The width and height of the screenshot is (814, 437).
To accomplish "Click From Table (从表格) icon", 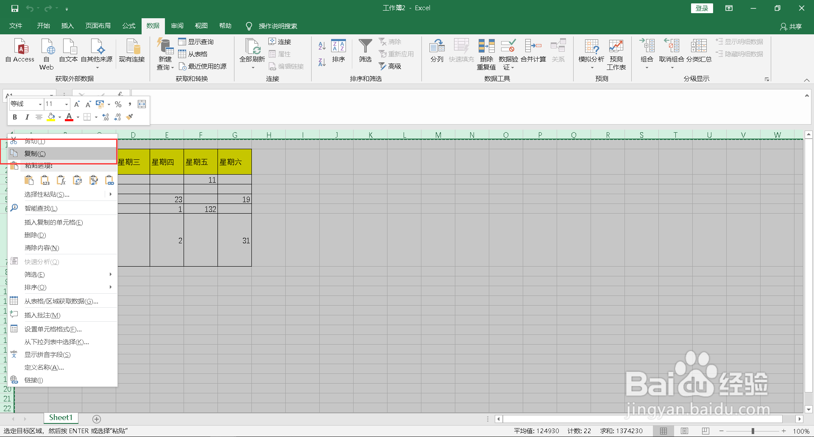I will (182, 54).
